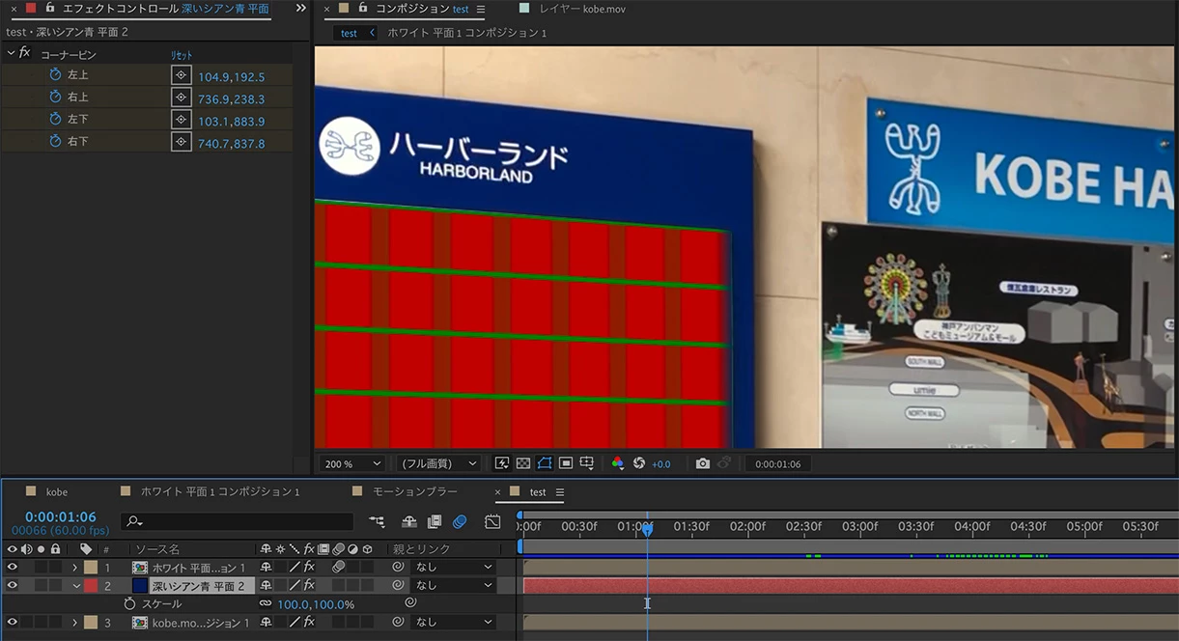
Task: Click the red label swatch of layer 2
Action: [x=91, y=585]
